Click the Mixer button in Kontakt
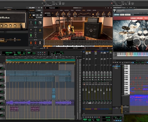This screenshot has width=148, height=122. [122, 15]
